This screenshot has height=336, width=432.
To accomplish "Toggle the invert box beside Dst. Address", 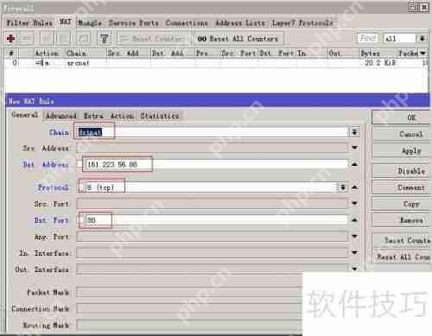I will (79, 164).
